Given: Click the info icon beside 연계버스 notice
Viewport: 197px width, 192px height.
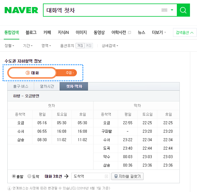Looking at the screenshot, I should point(9,188).
